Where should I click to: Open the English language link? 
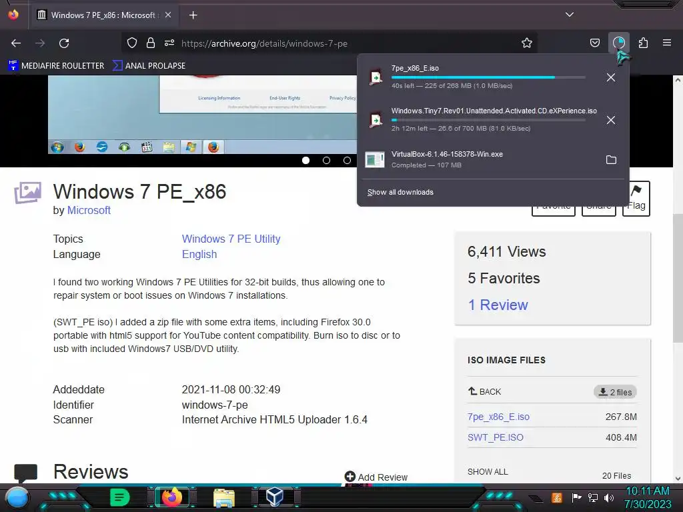(199, 254)
